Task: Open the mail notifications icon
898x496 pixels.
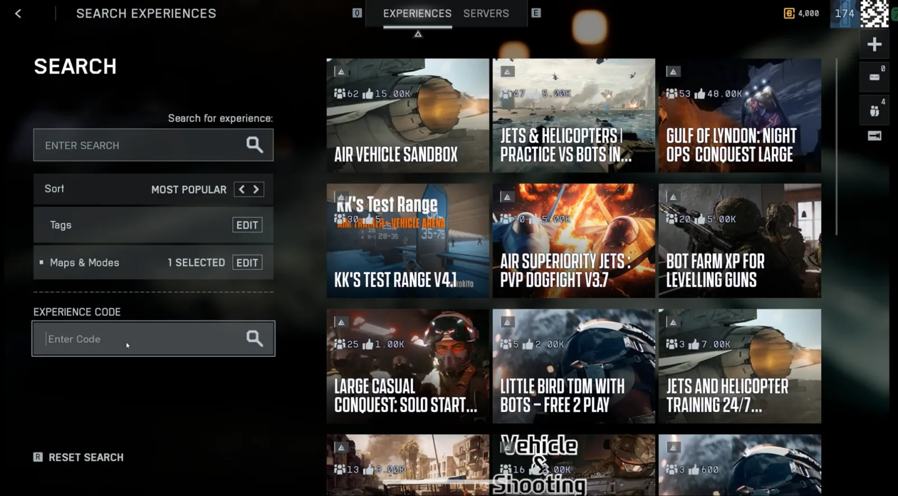Action: (x=874, y=77)
